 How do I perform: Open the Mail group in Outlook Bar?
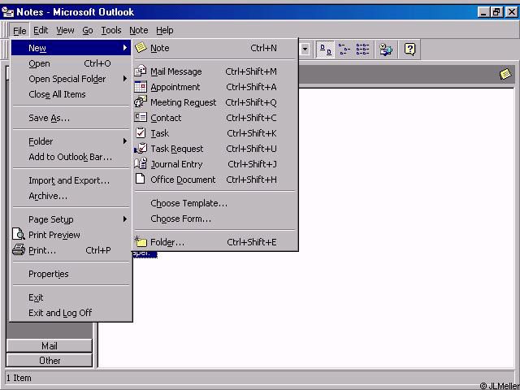coord(49,346)
